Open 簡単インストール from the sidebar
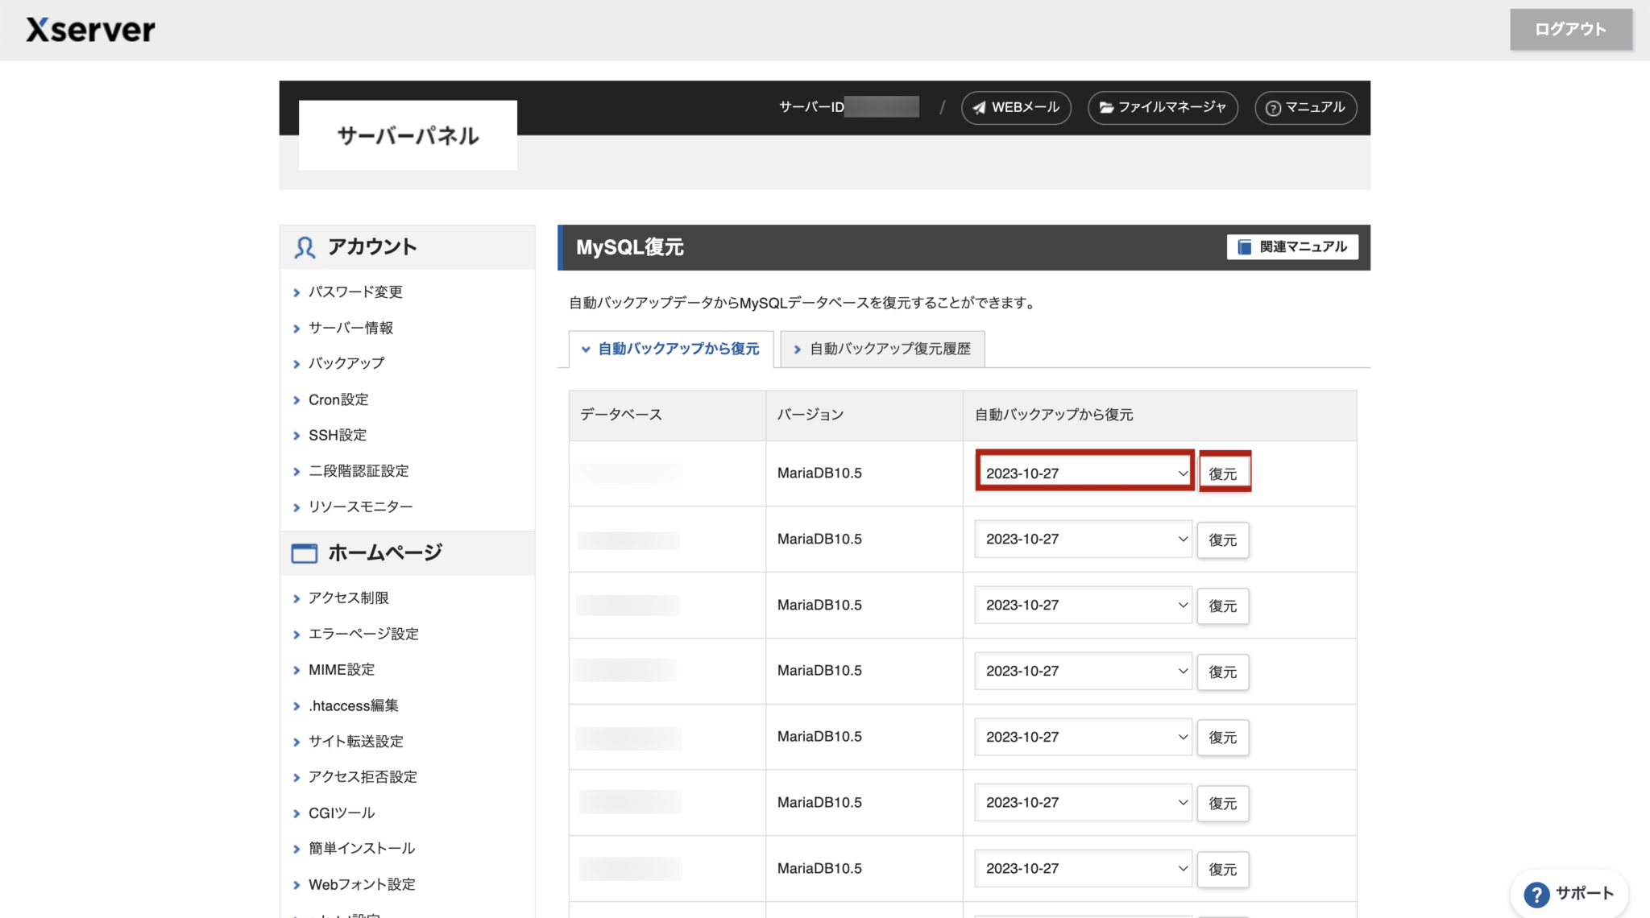Viewport: 1650px width, 918px height. pyautogui.click(x=362, y=848)
